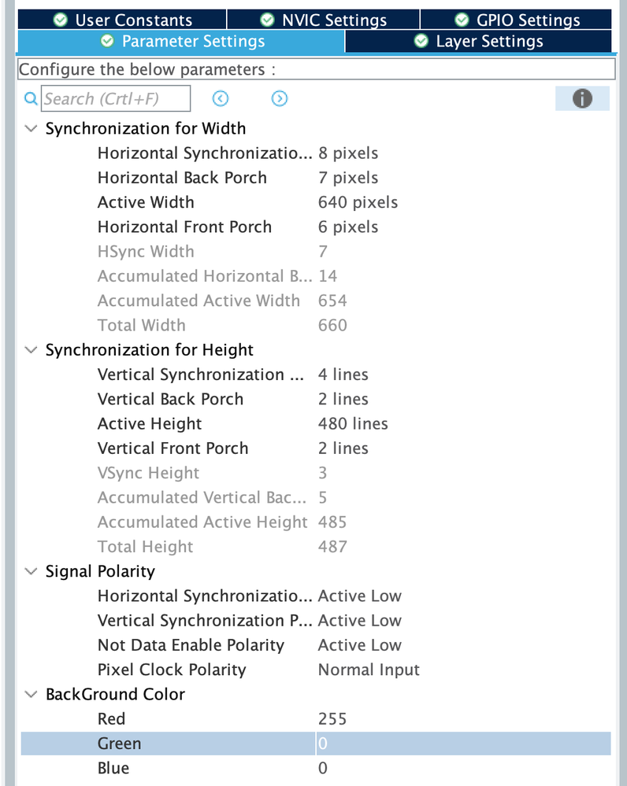
Task: Click the Search (Crtl+F) input field
Action: pos(116,99)
